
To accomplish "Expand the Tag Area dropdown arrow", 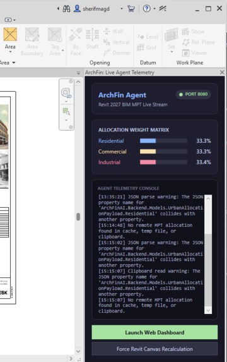I will click(x=62, y=51).
